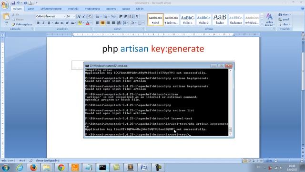Apply Heading 2 style from gallery
The width and height of the screenshot is (305, 172).
pos(203,20)
